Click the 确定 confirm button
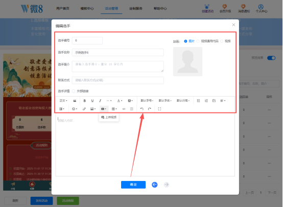This screenshot has height=207, width=283. [133, 185]
